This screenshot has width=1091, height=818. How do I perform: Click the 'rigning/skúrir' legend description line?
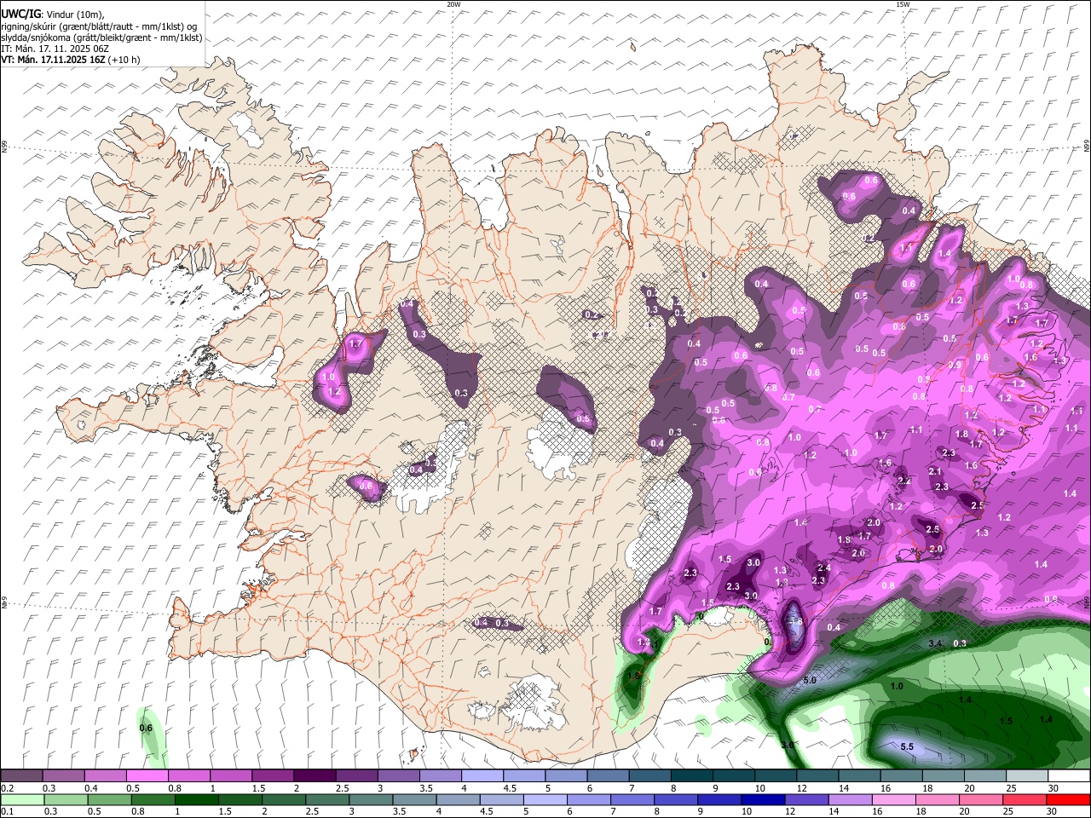[x=99, y=26]
